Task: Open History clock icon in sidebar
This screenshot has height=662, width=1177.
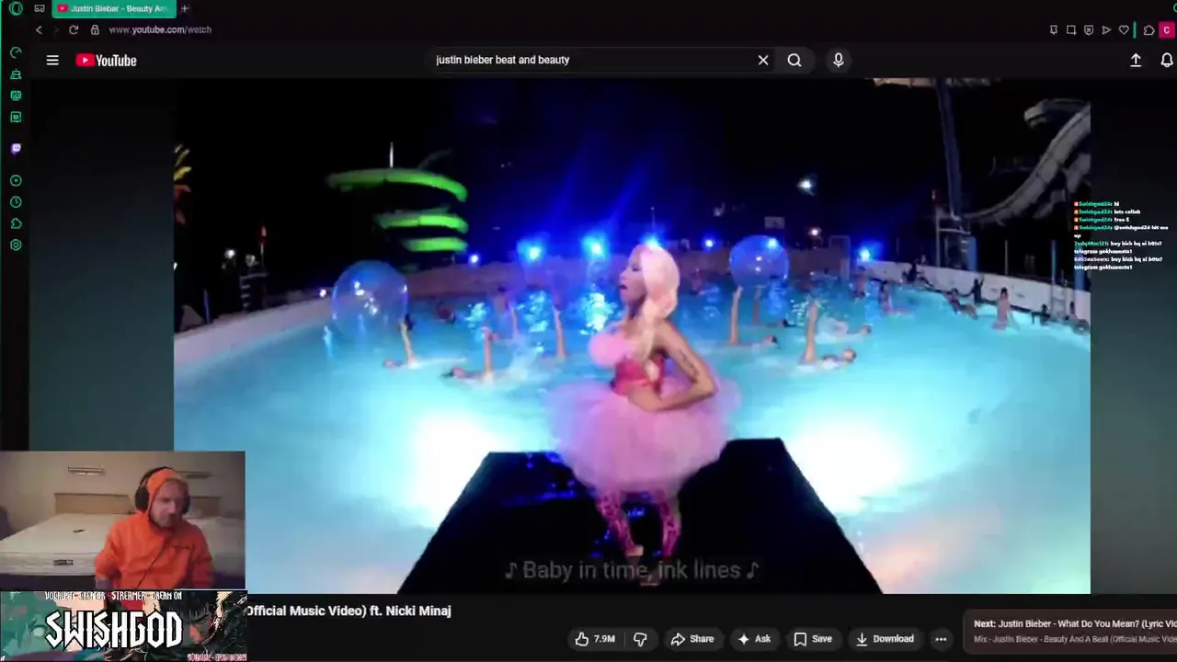Action: 16,201
